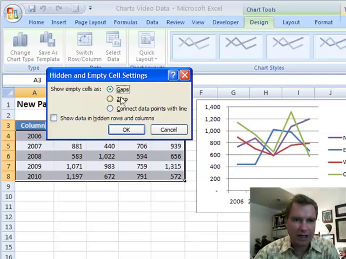The height and width of the screenshot is (259, 346).
Task: Click the 2010 year cell
Action: pyautogui.click(x=35, y=176)
